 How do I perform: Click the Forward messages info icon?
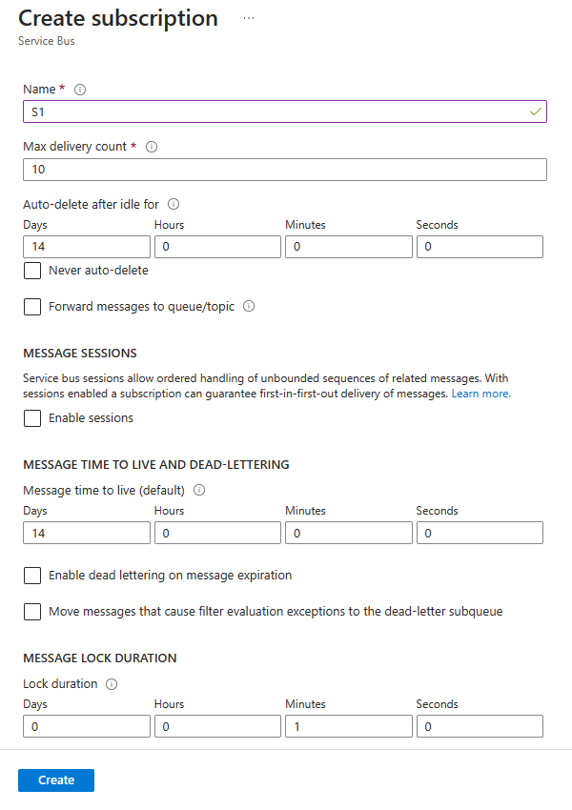tap(250, 304)
